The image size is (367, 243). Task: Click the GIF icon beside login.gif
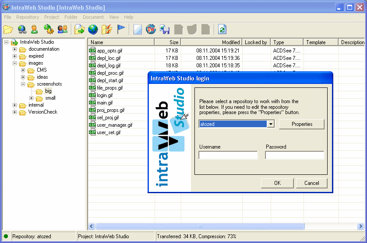tap(92, 95)
